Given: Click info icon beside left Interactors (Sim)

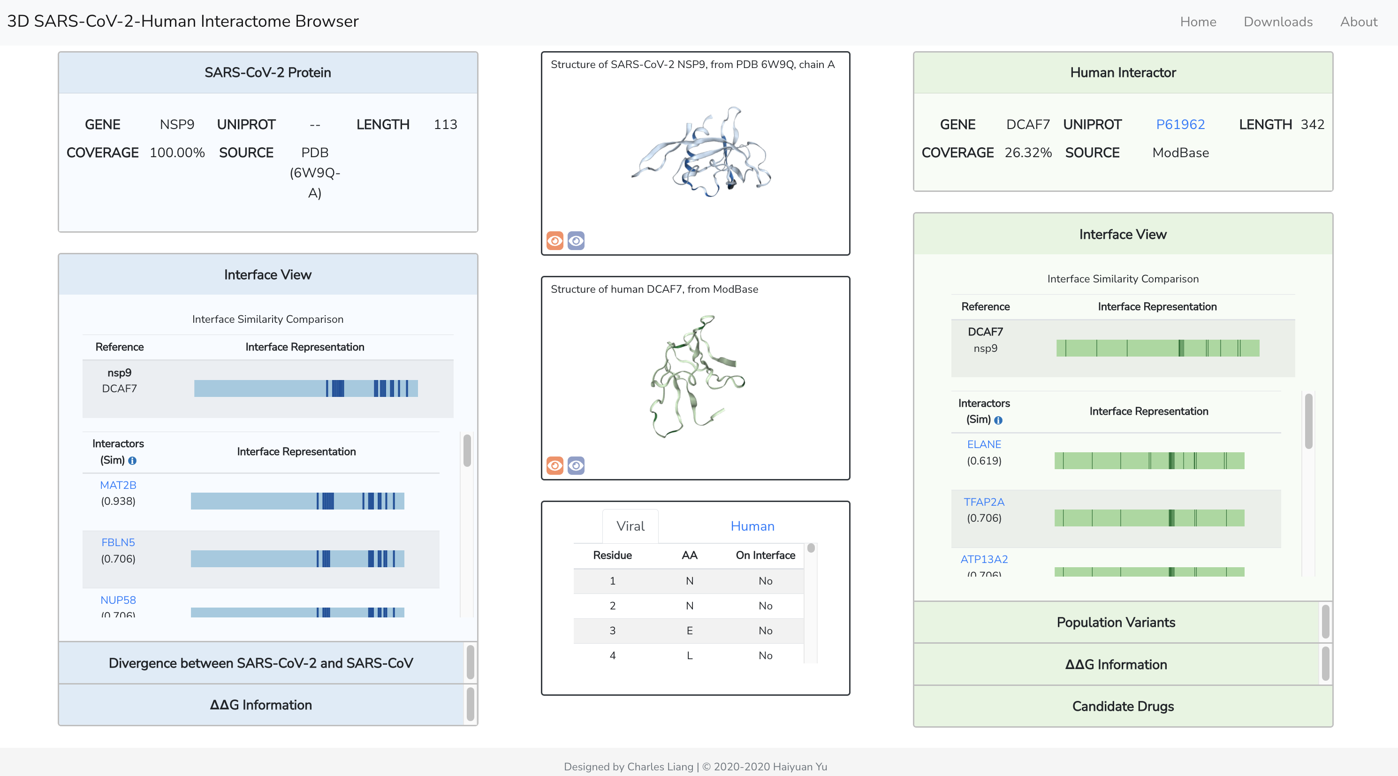Looking at the screenshot, I should pos(132,461).
